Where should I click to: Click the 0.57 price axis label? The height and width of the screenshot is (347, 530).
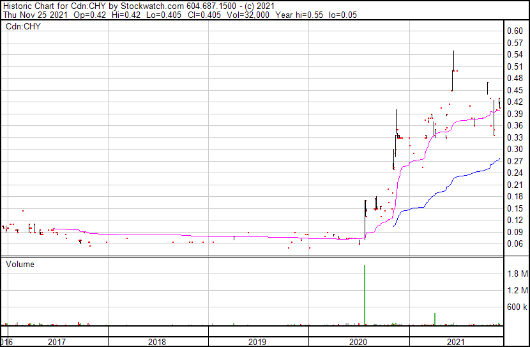click(x=515, y=43)
